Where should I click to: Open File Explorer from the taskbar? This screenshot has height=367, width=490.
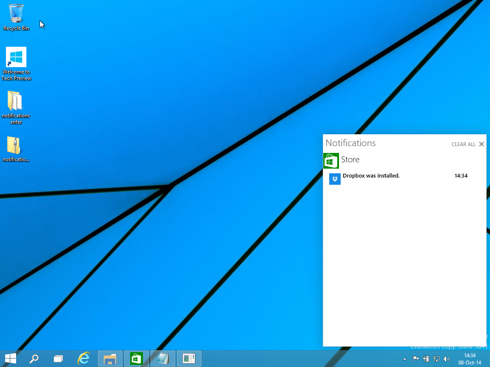tap(109, 359)
